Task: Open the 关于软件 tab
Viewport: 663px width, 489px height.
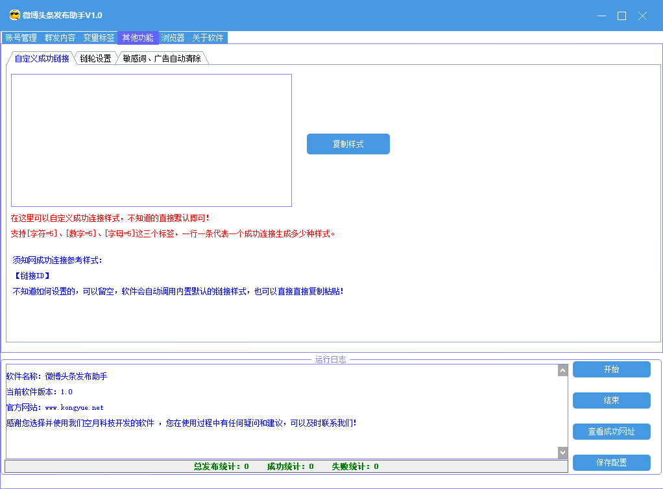Action: point(208,38)
